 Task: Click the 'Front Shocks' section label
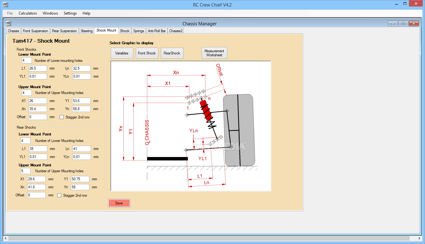click(26, 49)
